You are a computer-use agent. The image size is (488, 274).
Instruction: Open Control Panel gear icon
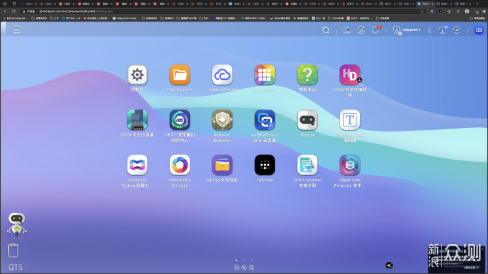[x=137, y=74]
